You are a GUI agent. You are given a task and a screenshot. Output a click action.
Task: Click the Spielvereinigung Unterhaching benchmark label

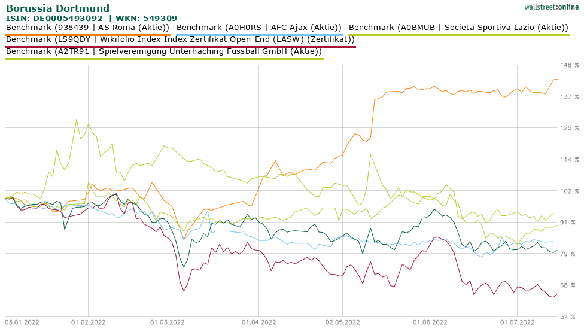click(x=164, y=51)
